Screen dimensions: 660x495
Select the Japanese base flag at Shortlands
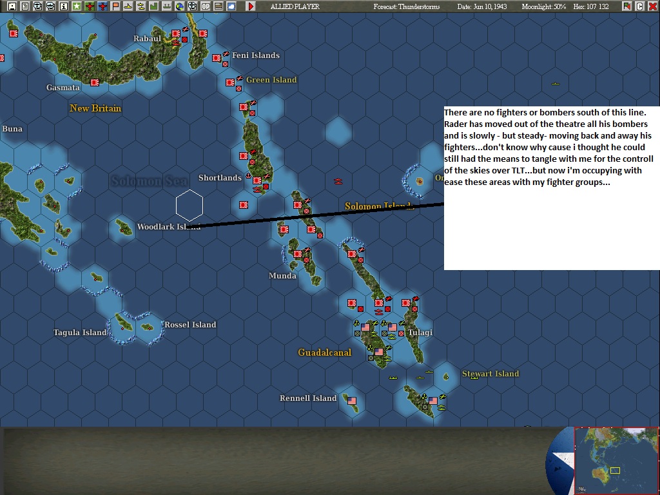257,180
